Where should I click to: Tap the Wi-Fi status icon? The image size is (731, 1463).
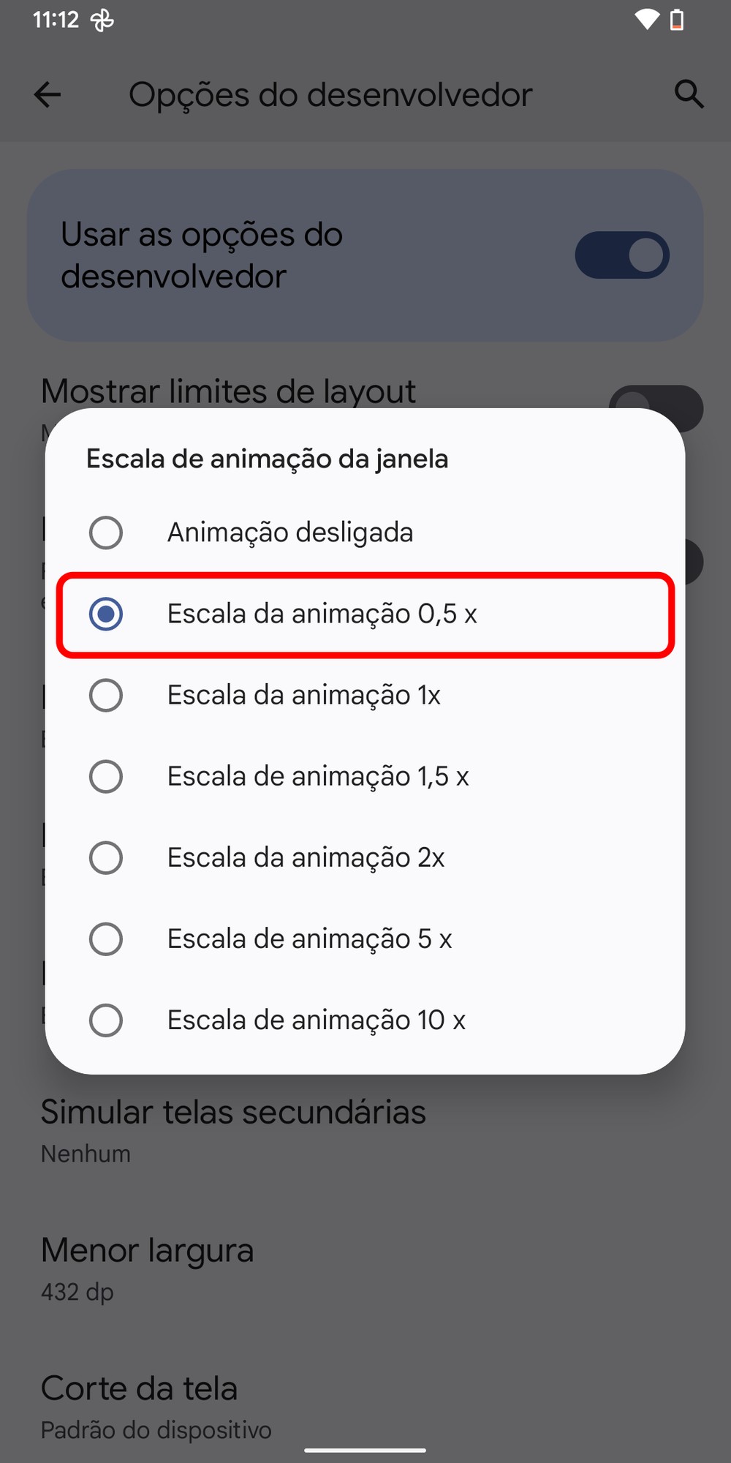click(646, 20)
